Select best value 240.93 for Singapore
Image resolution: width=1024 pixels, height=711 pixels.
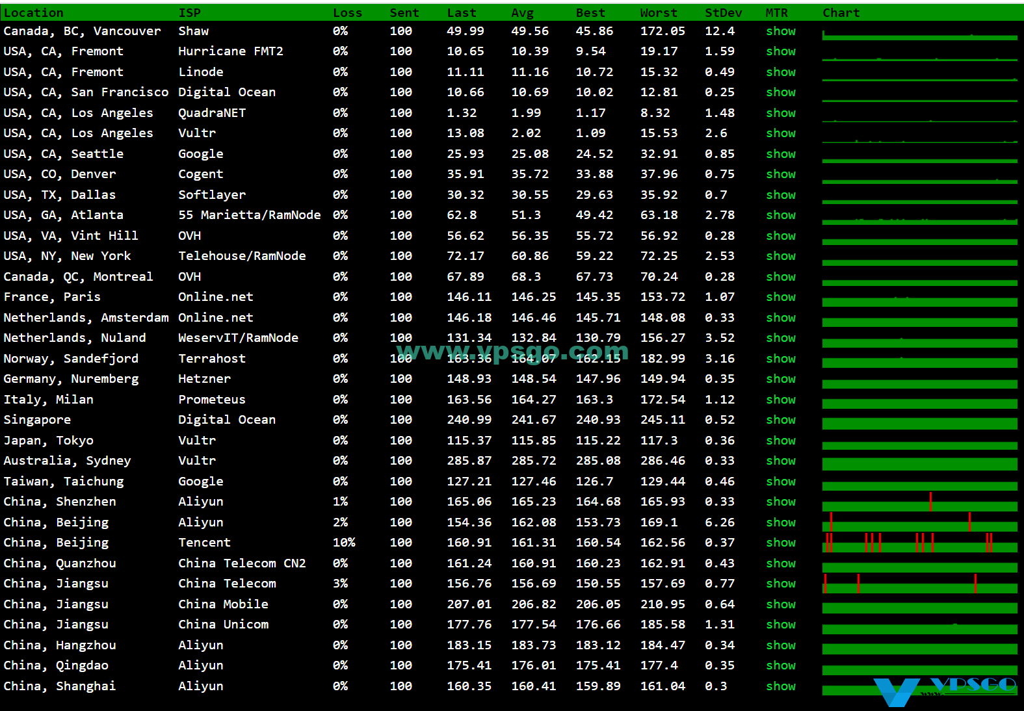coord(598,420)
